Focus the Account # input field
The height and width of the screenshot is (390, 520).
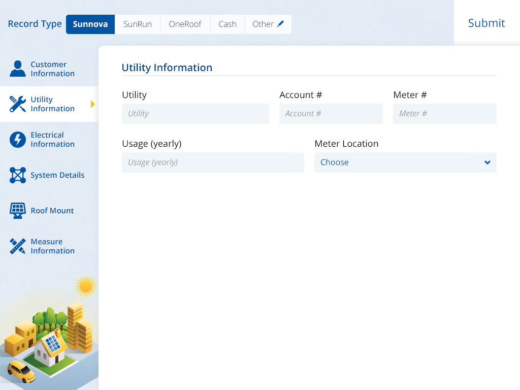(x=331, y=114)
